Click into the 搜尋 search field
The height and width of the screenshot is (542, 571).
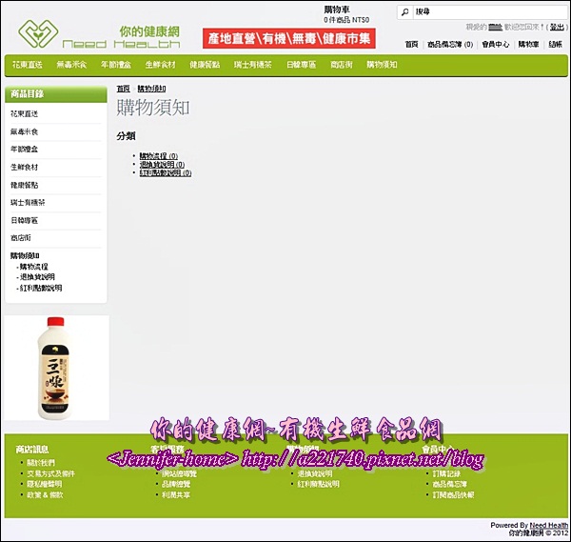click(x=491, y=12)
